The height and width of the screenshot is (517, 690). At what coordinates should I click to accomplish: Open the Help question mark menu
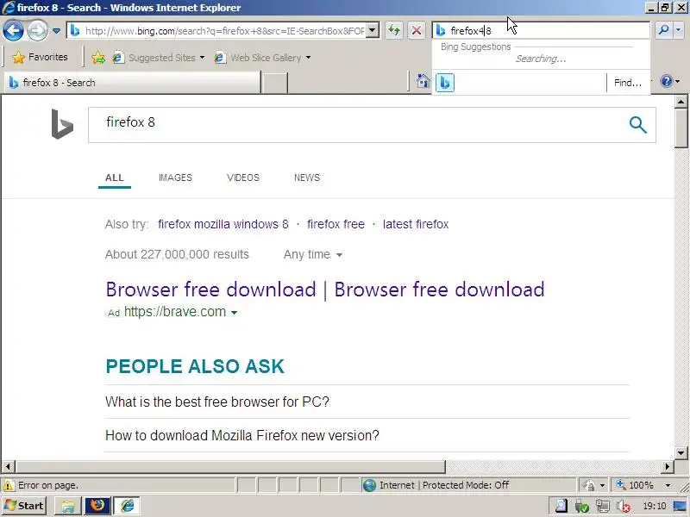tap(670, 81)
